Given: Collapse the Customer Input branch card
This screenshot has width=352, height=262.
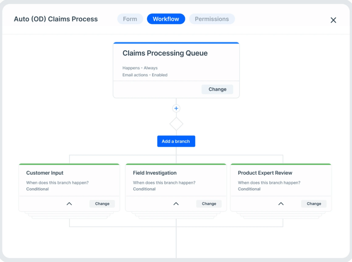Looking at the screenshot, I should click(69, 204).
